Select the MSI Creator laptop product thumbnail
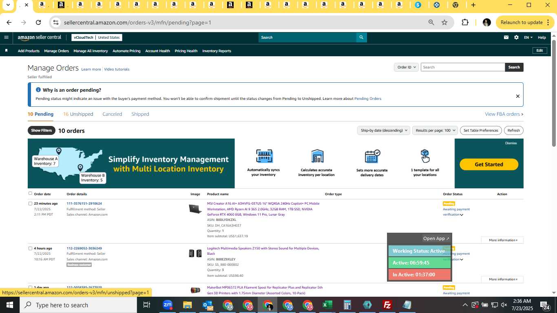The width and height of the screenshot is (557, 313). [195, 209]
